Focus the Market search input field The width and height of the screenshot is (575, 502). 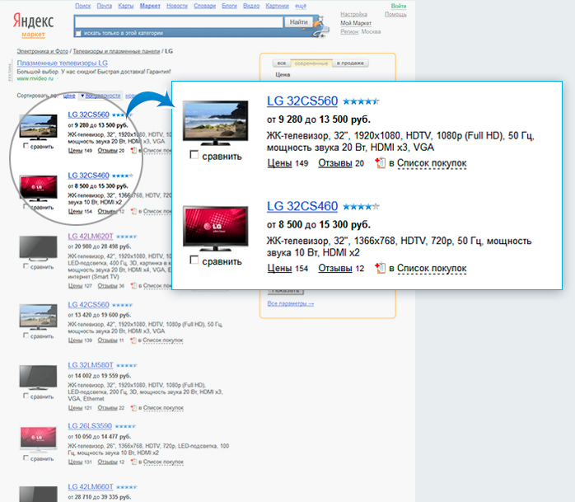(179, 22)
